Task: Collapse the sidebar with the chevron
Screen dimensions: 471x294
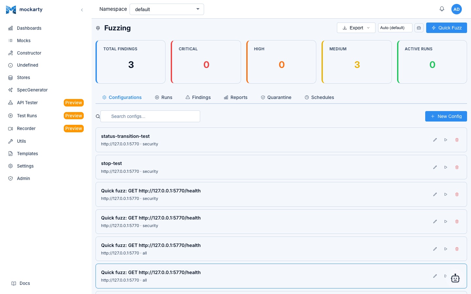Action: (x=82, y=10)
